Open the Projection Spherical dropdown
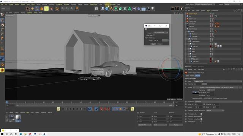This screenshot has width=243, height=136. [218, 102]
